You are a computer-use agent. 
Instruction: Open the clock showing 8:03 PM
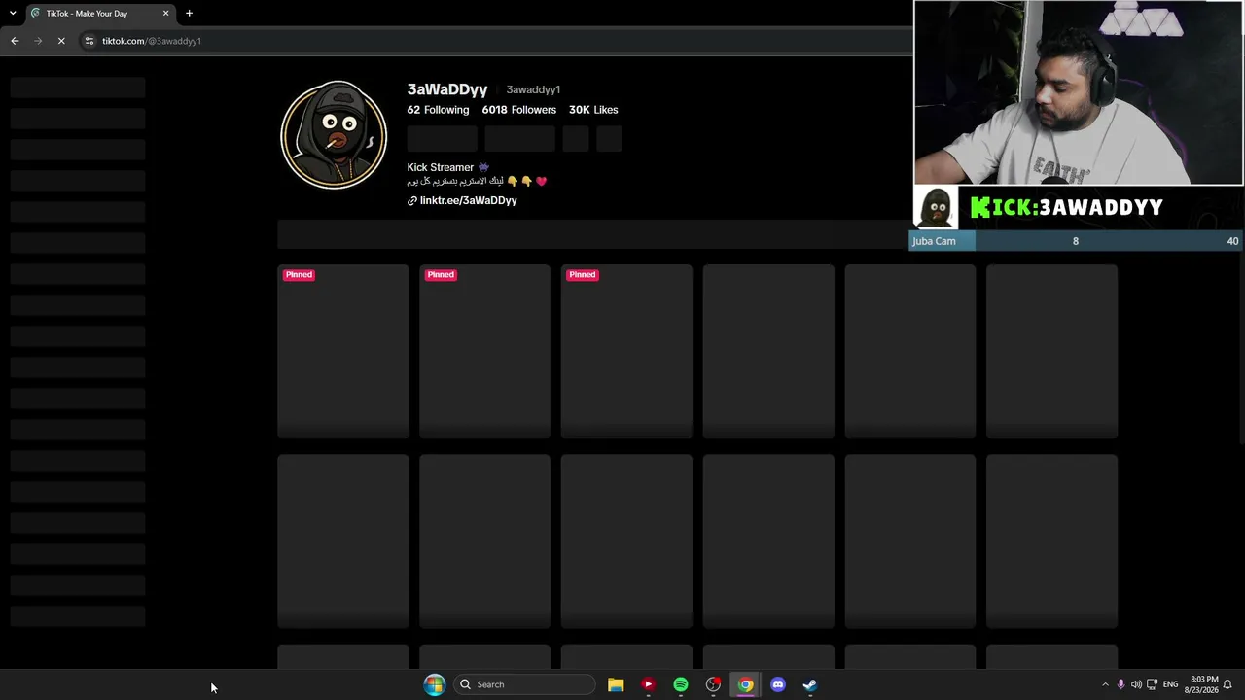[1203, 684]
